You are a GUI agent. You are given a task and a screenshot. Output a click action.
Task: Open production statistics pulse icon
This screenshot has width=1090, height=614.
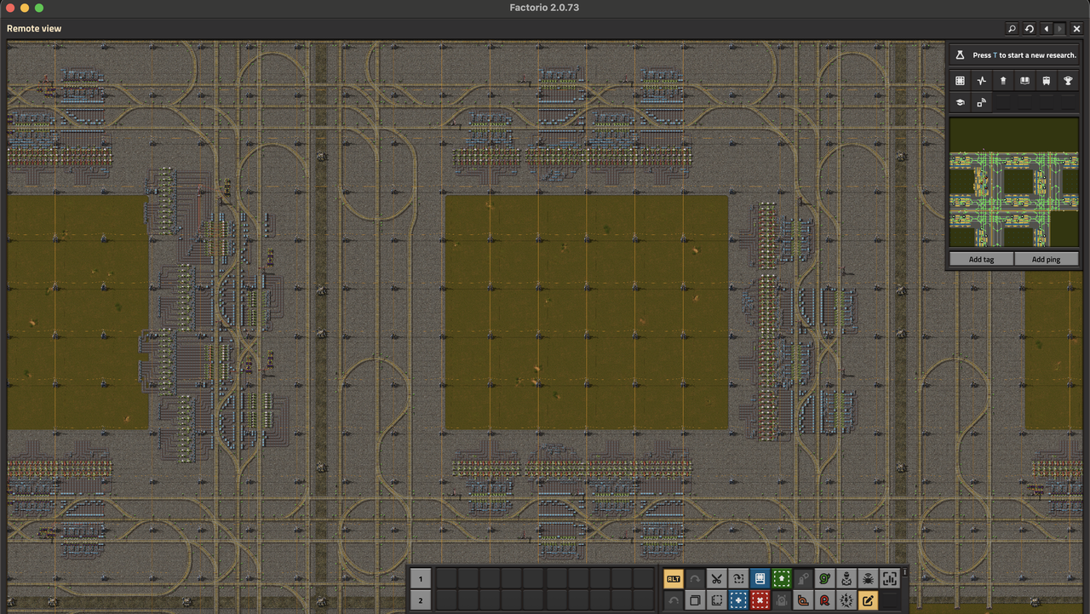982,81
